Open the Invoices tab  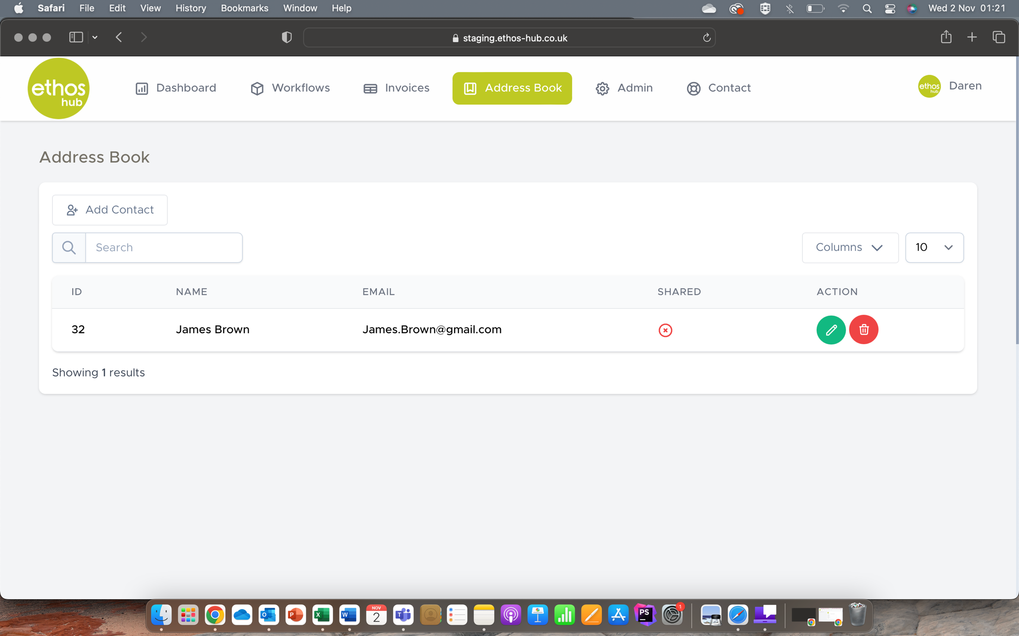397,88
